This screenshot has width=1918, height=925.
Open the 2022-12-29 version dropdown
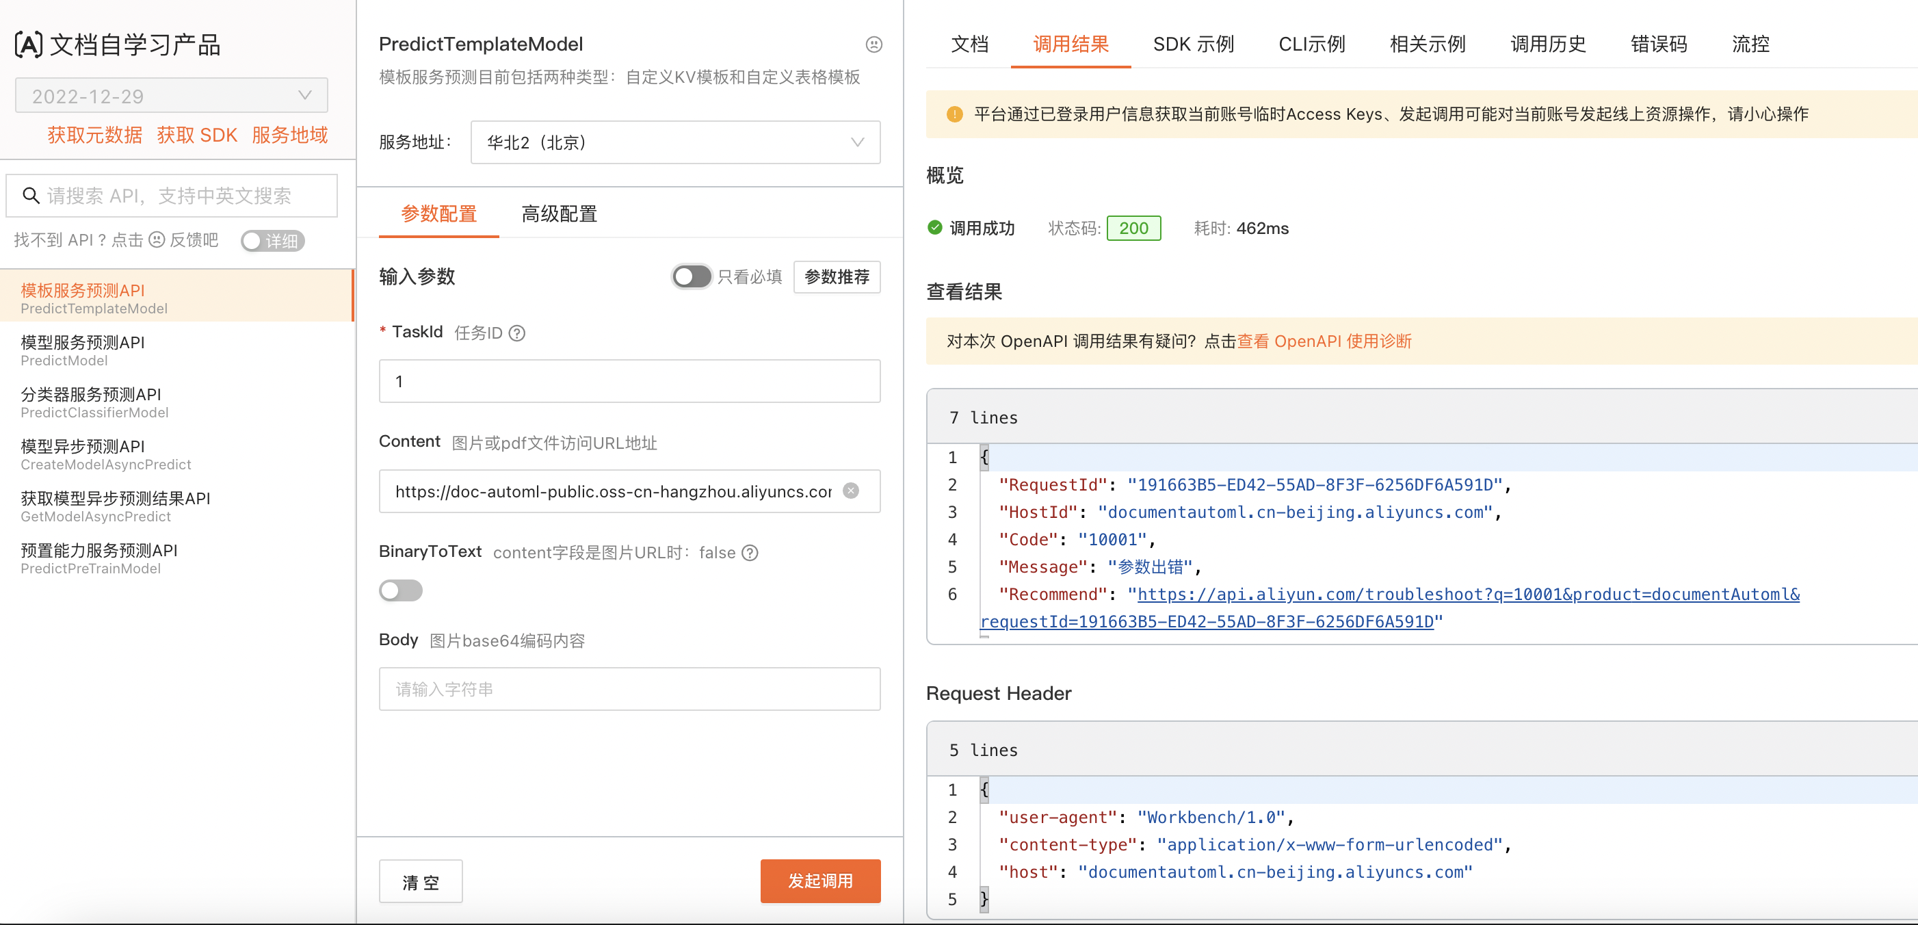(x=171, y=96)
